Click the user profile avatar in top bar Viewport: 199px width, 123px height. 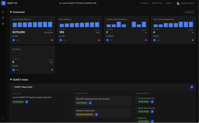coord(178,3)
